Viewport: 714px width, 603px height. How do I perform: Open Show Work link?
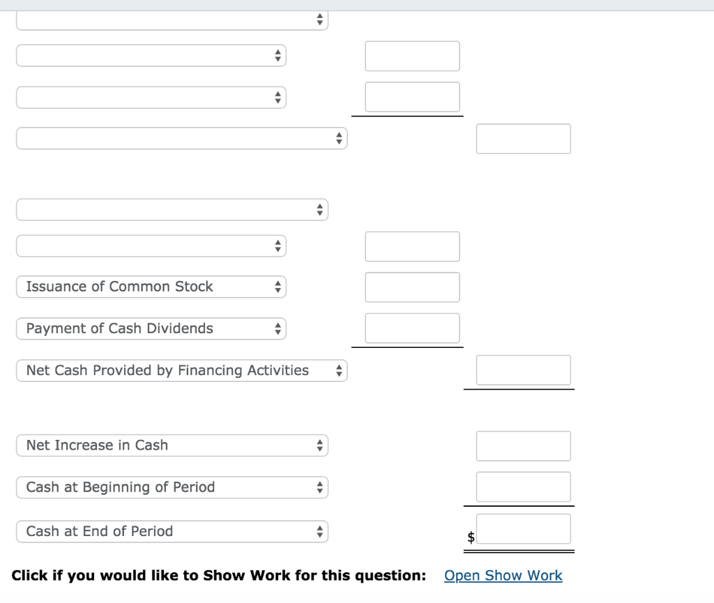[x=503, y=575]
